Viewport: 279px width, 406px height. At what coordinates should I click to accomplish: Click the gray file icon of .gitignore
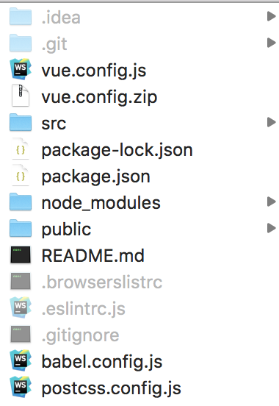21,334
